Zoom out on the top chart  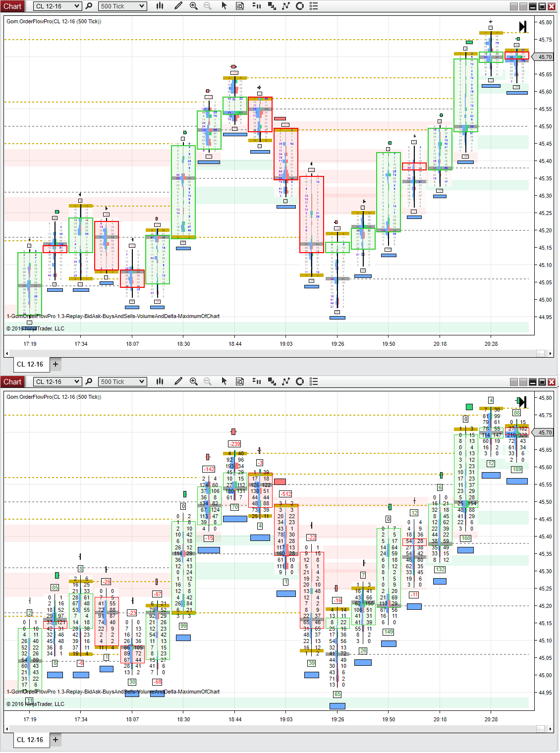pos(208,6)
